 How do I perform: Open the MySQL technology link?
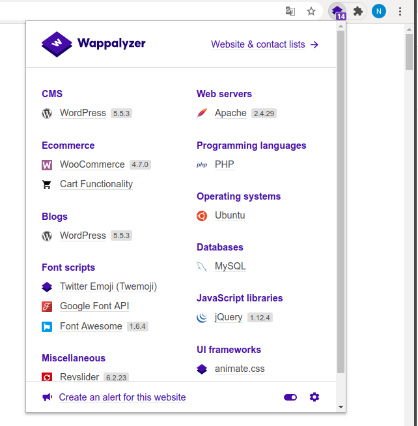click(230, 266)
